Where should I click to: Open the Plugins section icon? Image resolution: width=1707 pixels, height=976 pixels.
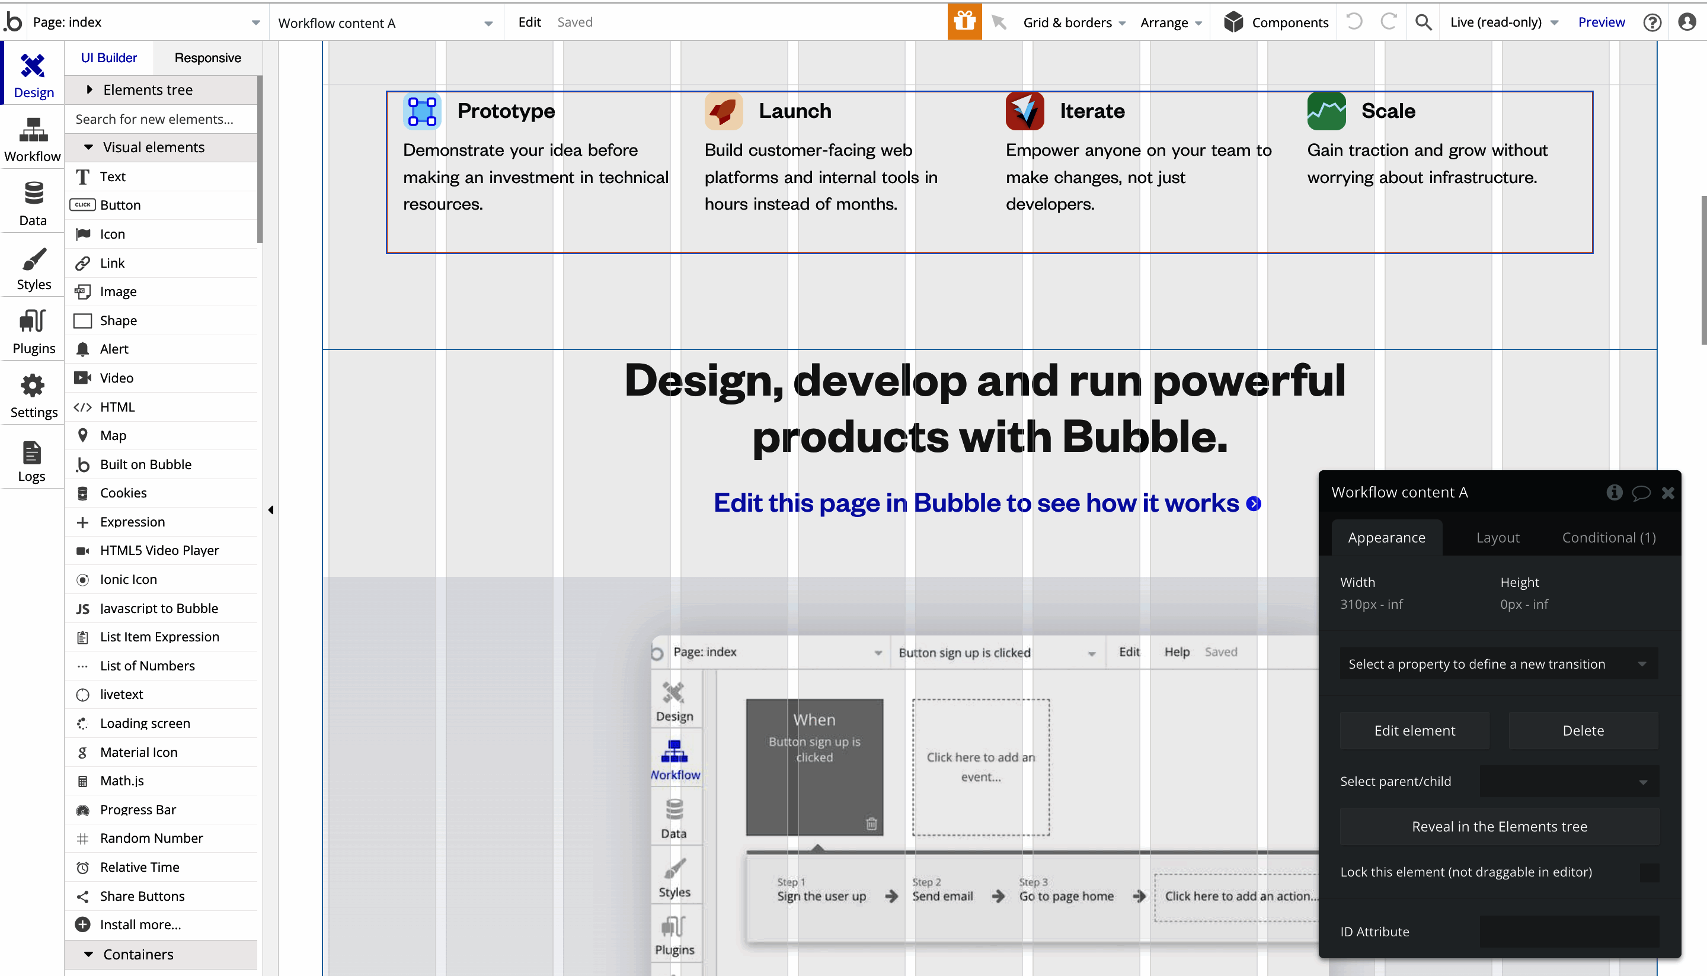tap(33, 331)
